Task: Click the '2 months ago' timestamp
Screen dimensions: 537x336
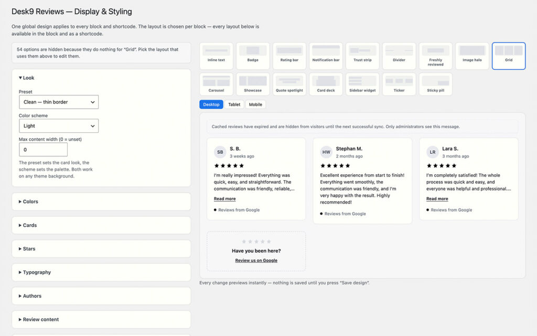Action: [x=349, y=156]
